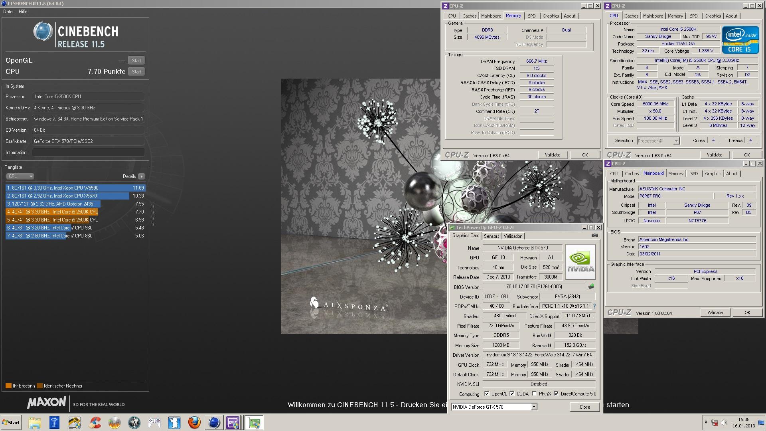Image resolution: width=766 pixels, height=431 pixels.
Task: Launch Firefox from the taskbar
Action: pos(194,423)
